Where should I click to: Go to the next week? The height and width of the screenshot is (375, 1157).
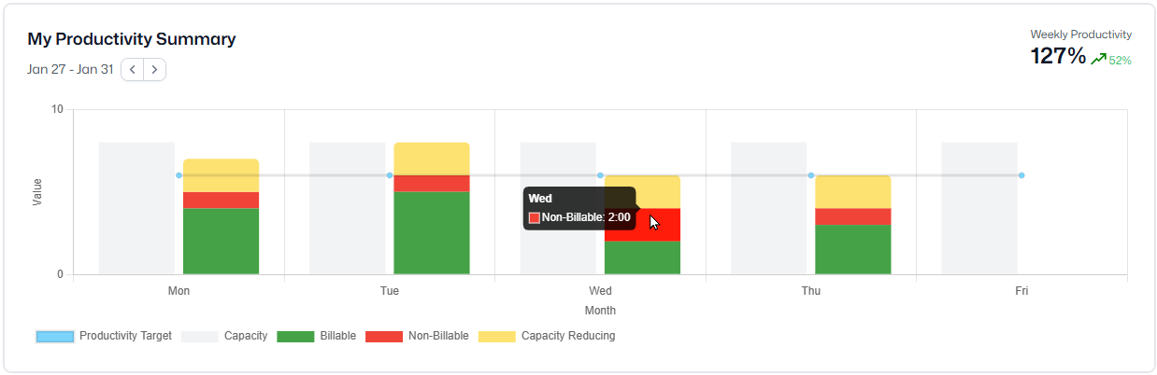click(155, 69)
